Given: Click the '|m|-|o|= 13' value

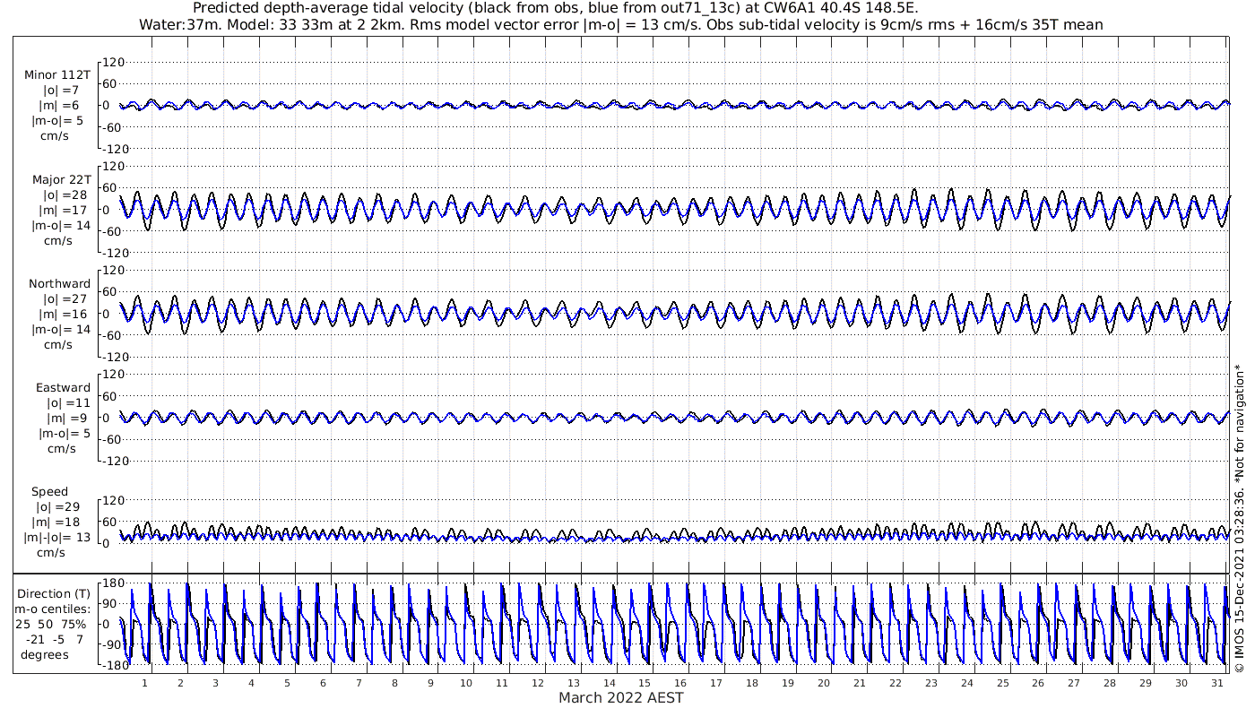Looking at the screenshot, I should [x=57, y=537].
